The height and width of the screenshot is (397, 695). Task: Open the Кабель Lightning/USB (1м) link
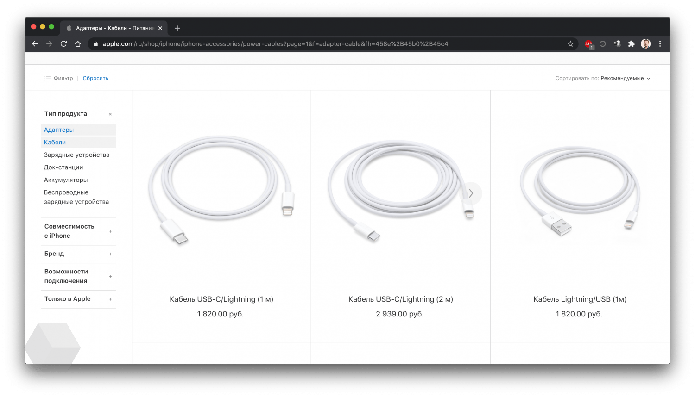click(580, 299)
